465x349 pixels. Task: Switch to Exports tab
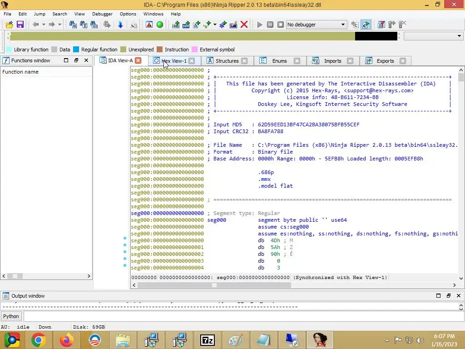385,61
